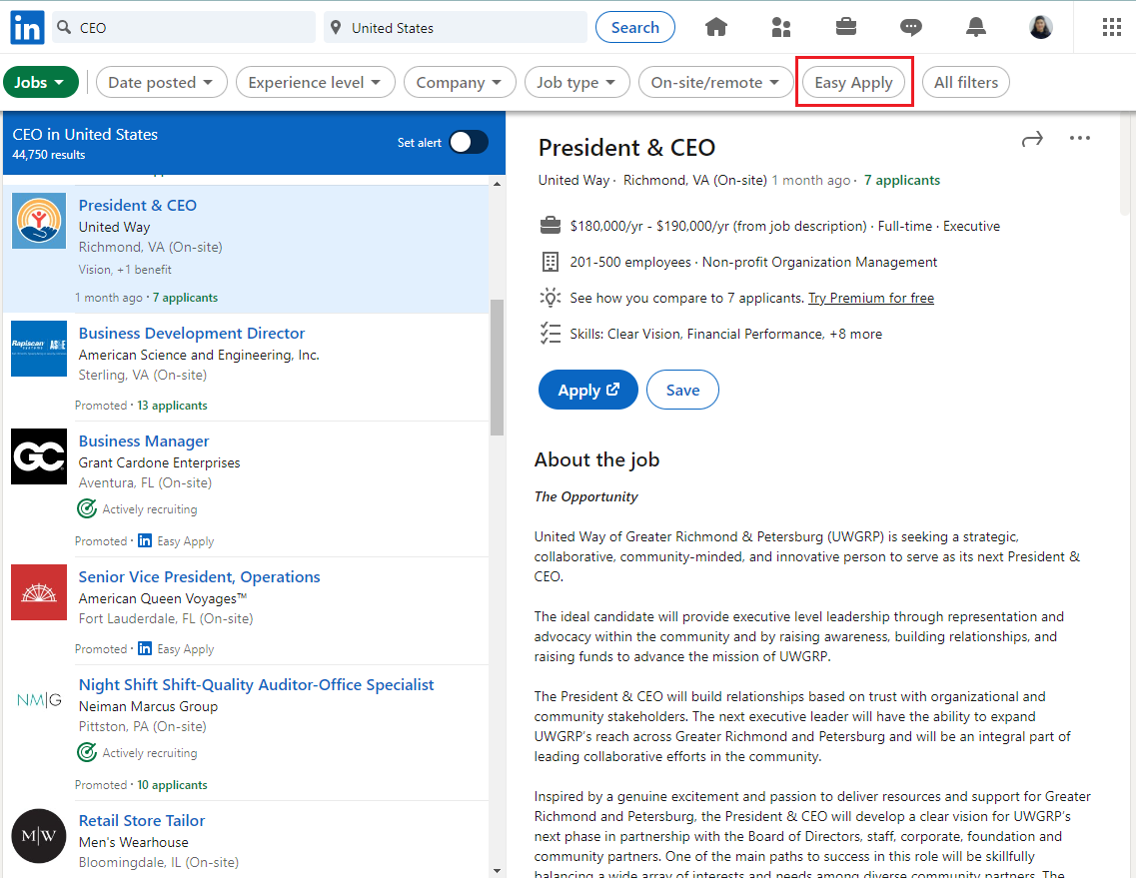The image size is (1136, 878).
Task: Open the For Business grid icon
Action: click(1111, 27)
